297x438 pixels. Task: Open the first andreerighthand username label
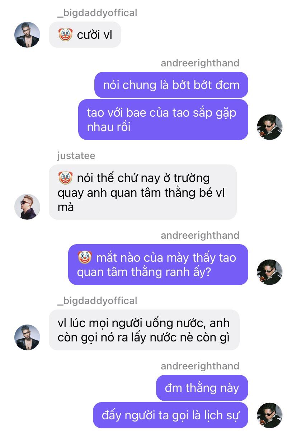(x=200, y=63)
